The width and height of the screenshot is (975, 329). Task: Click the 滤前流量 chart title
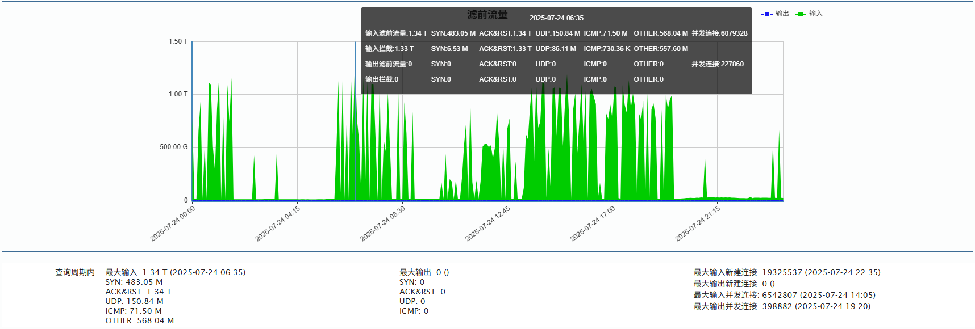pos(487,15)
